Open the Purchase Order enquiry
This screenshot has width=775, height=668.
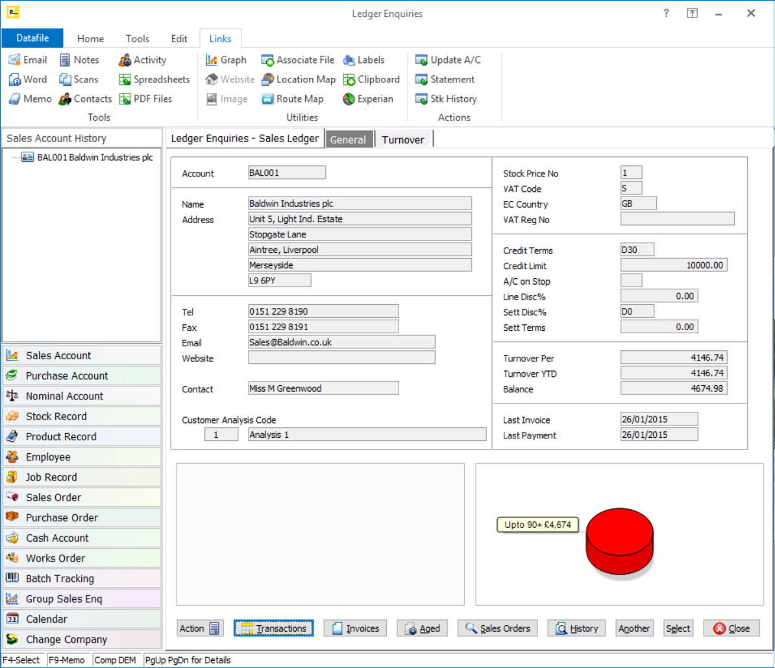click(x=82, y=518)
